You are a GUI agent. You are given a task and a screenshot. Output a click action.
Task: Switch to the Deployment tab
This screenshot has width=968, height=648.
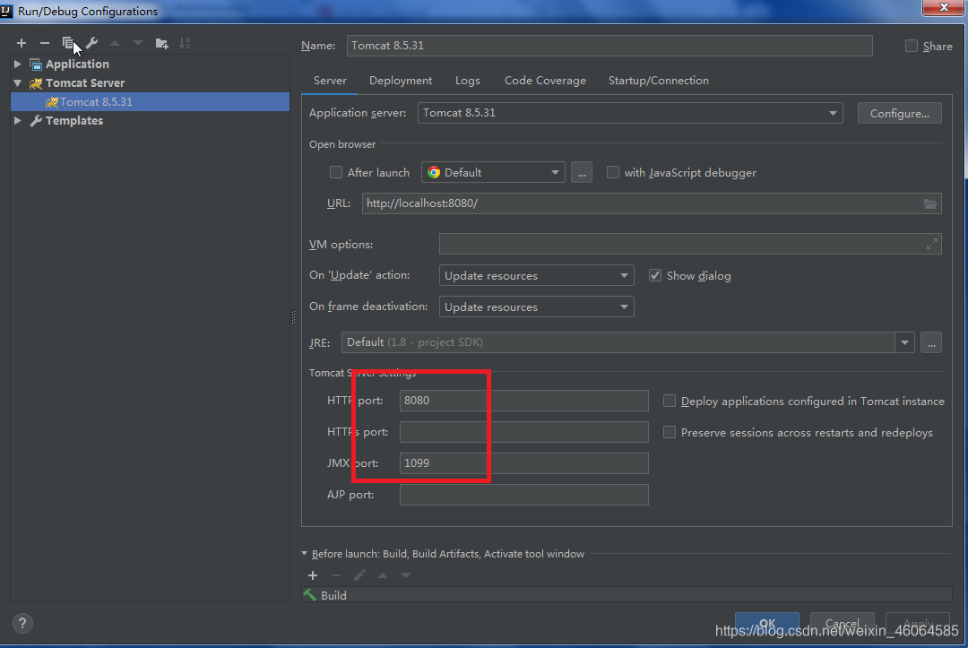[x=401, y=81]
